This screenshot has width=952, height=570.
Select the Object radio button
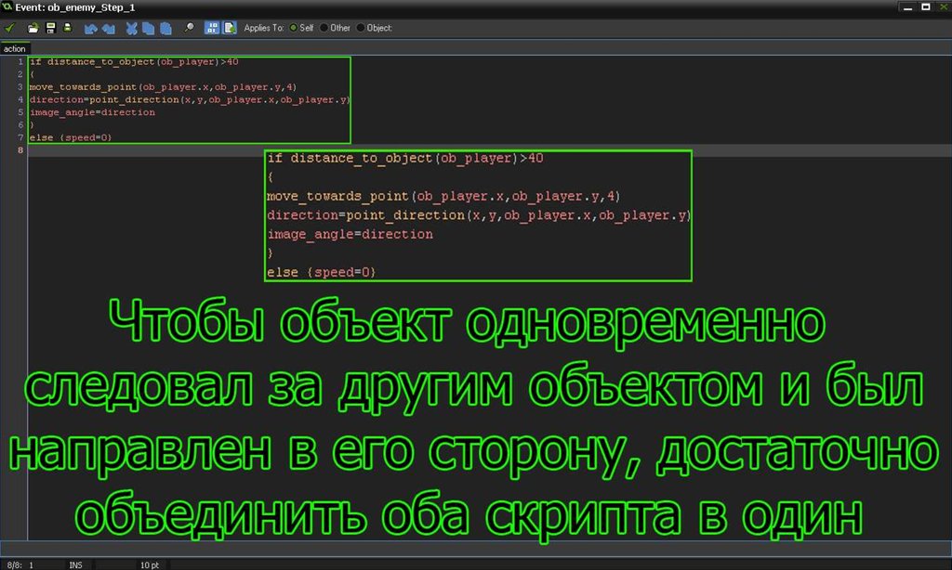361,28
